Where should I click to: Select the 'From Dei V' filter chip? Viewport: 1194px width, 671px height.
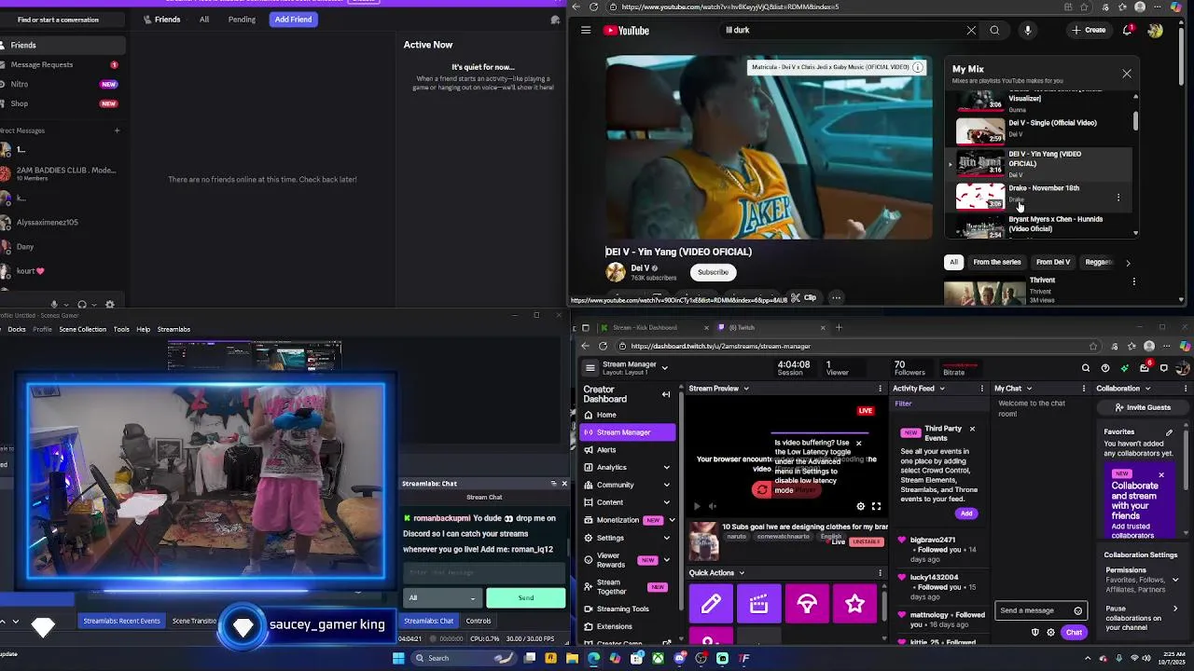point(1053,262)
